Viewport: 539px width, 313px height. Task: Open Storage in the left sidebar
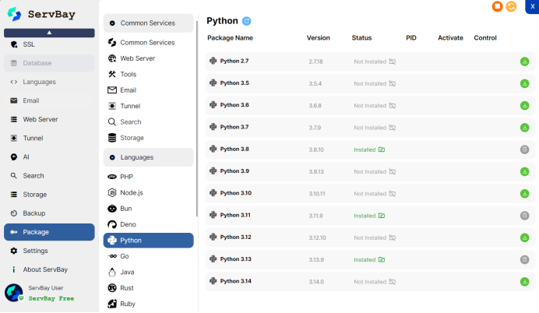click(49, 195)
